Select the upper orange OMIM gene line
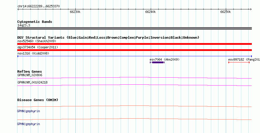Viewport: 260px width, 133px height. coord(134,106)
